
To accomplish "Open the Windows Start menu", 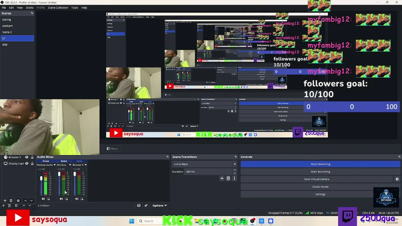I will [132, 221].
